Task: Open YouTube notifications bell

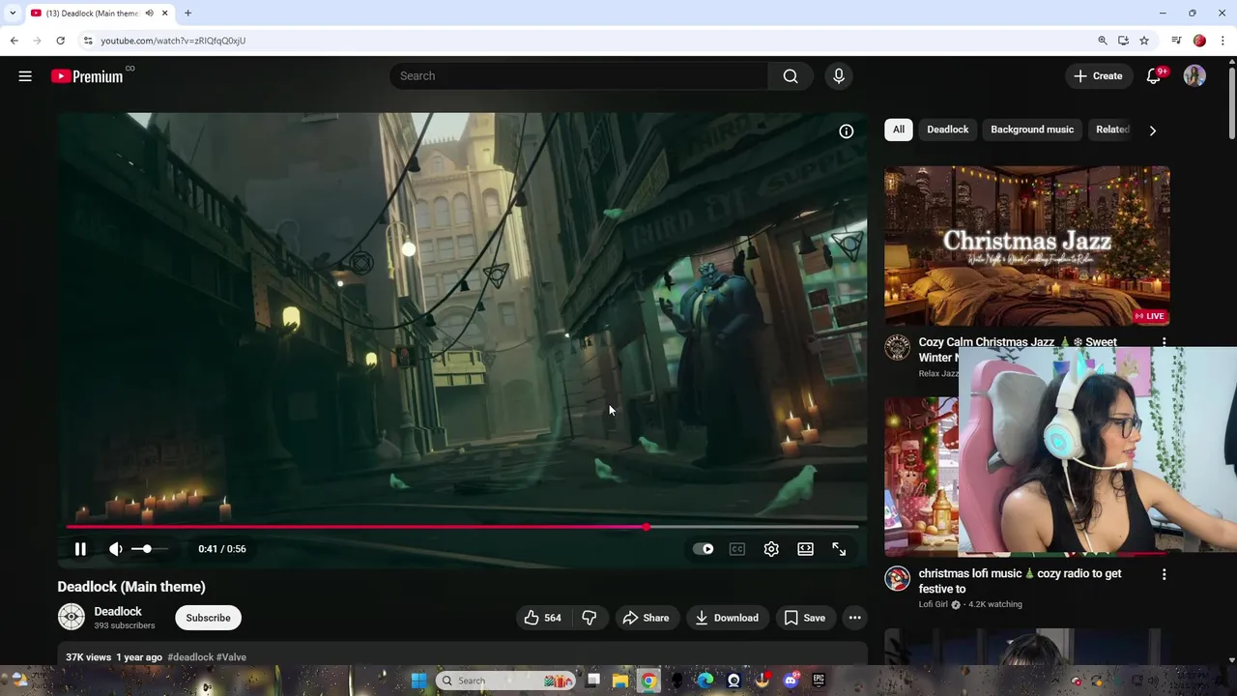Action: point(1153,76)
